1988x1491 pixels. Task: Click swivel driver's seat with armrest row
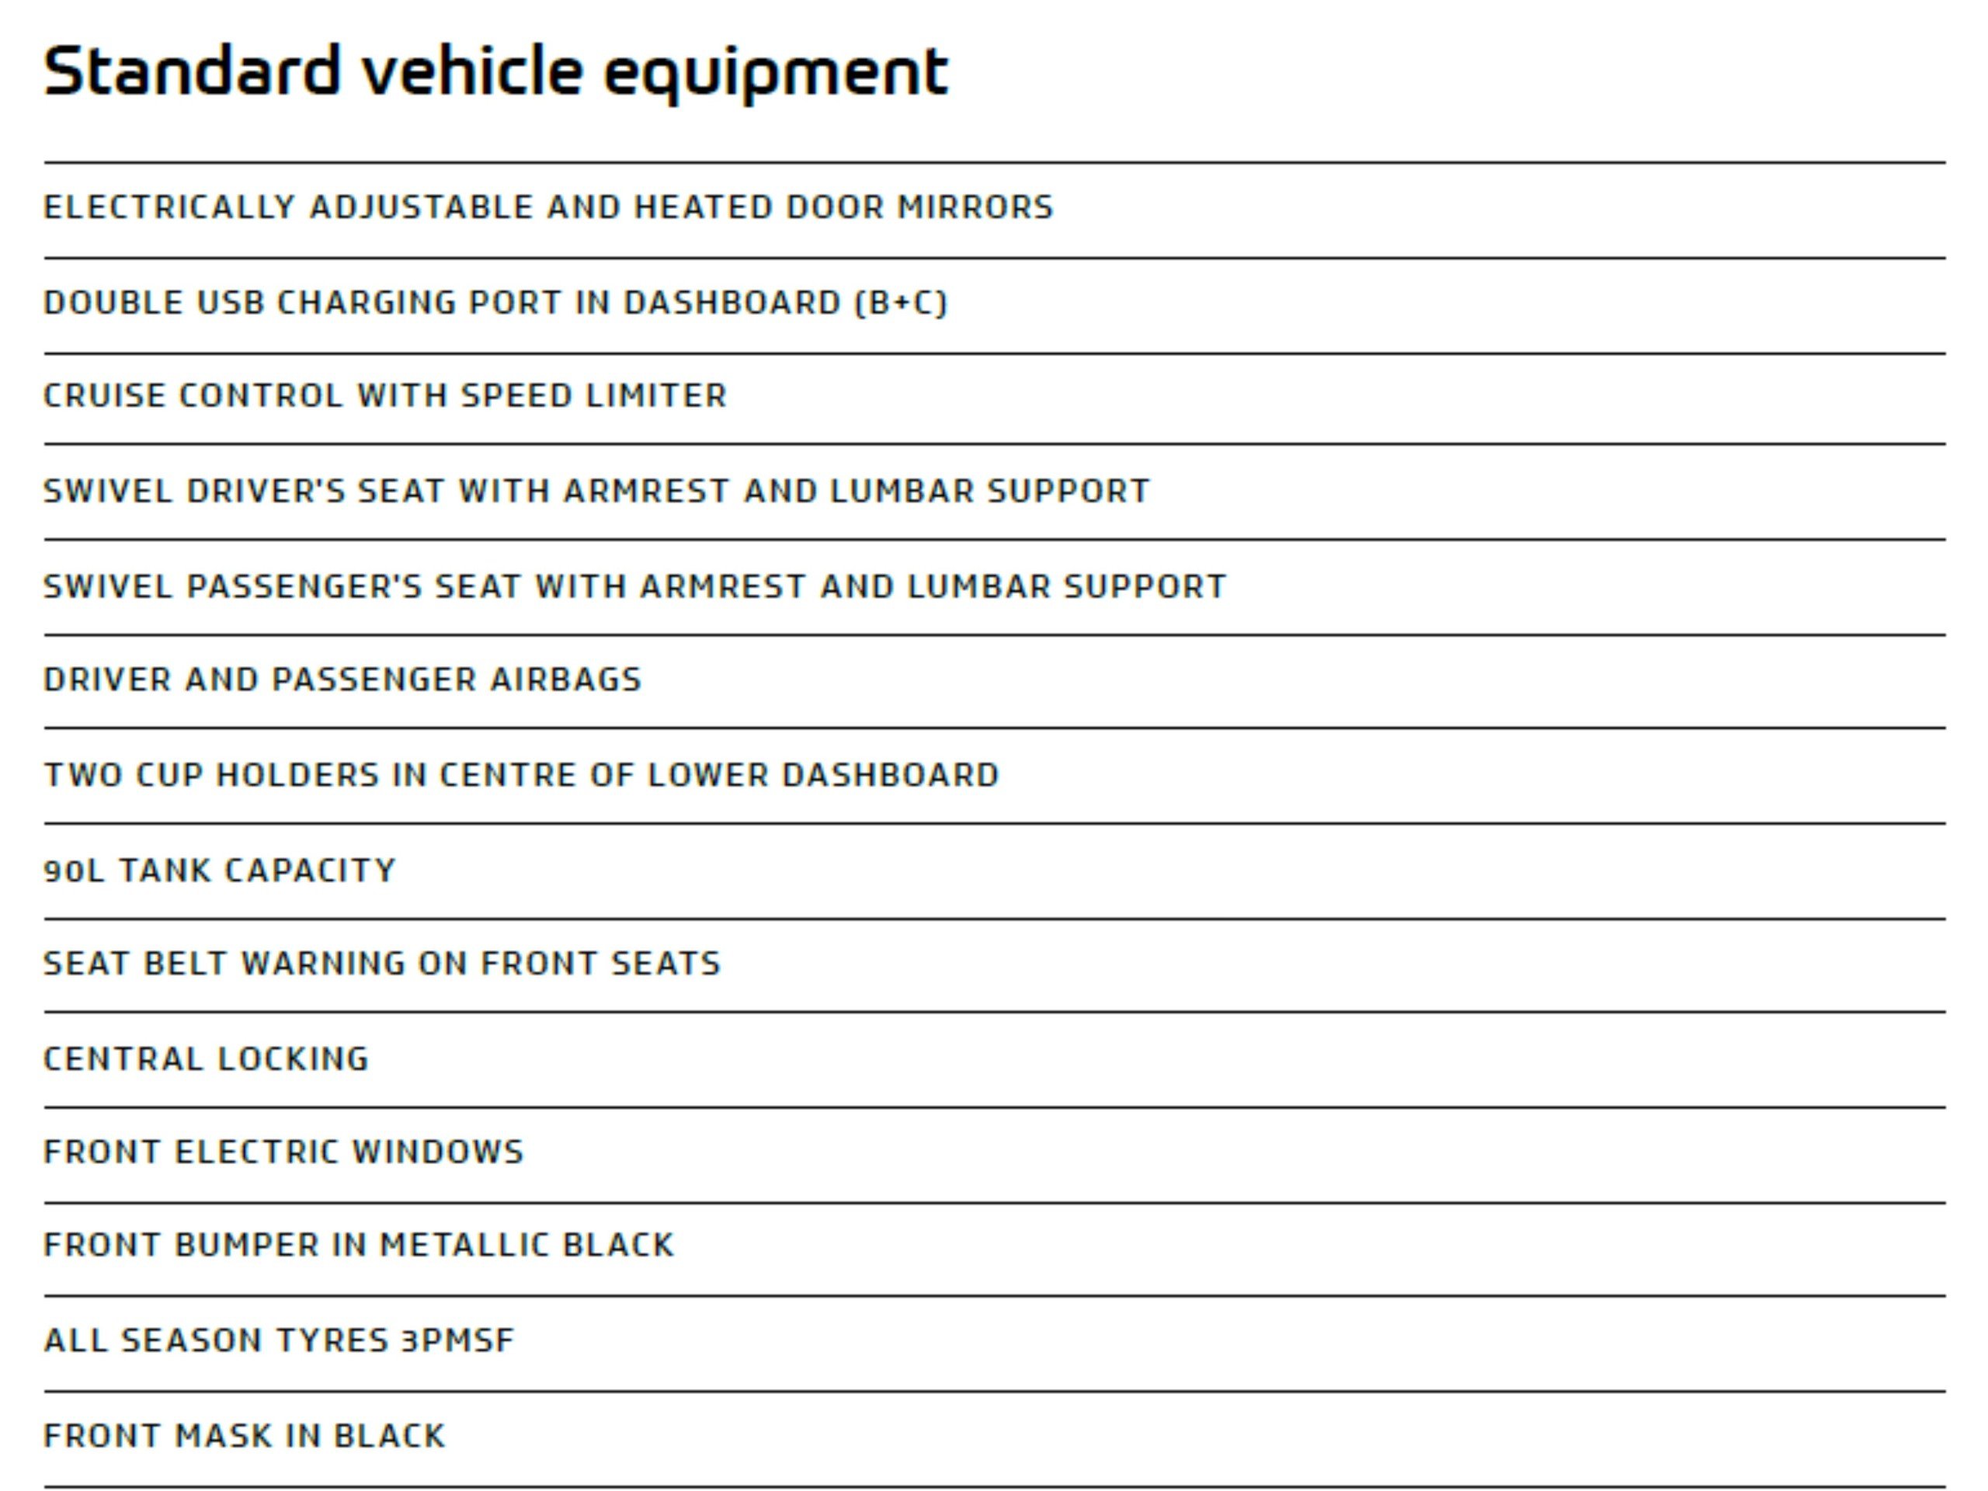(x=995, y=492)
